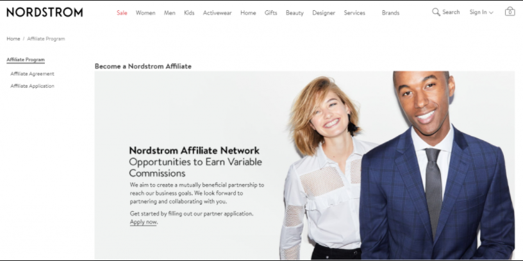Select Affiliate Program sidebar heading
Screen dimensions: 523x261
pos(26,60)
